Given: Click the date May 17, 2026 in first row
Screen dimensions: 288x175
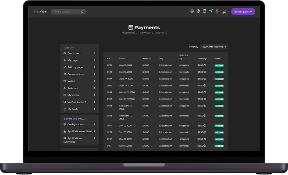Looking at the screenshot, I should [126, 65].
